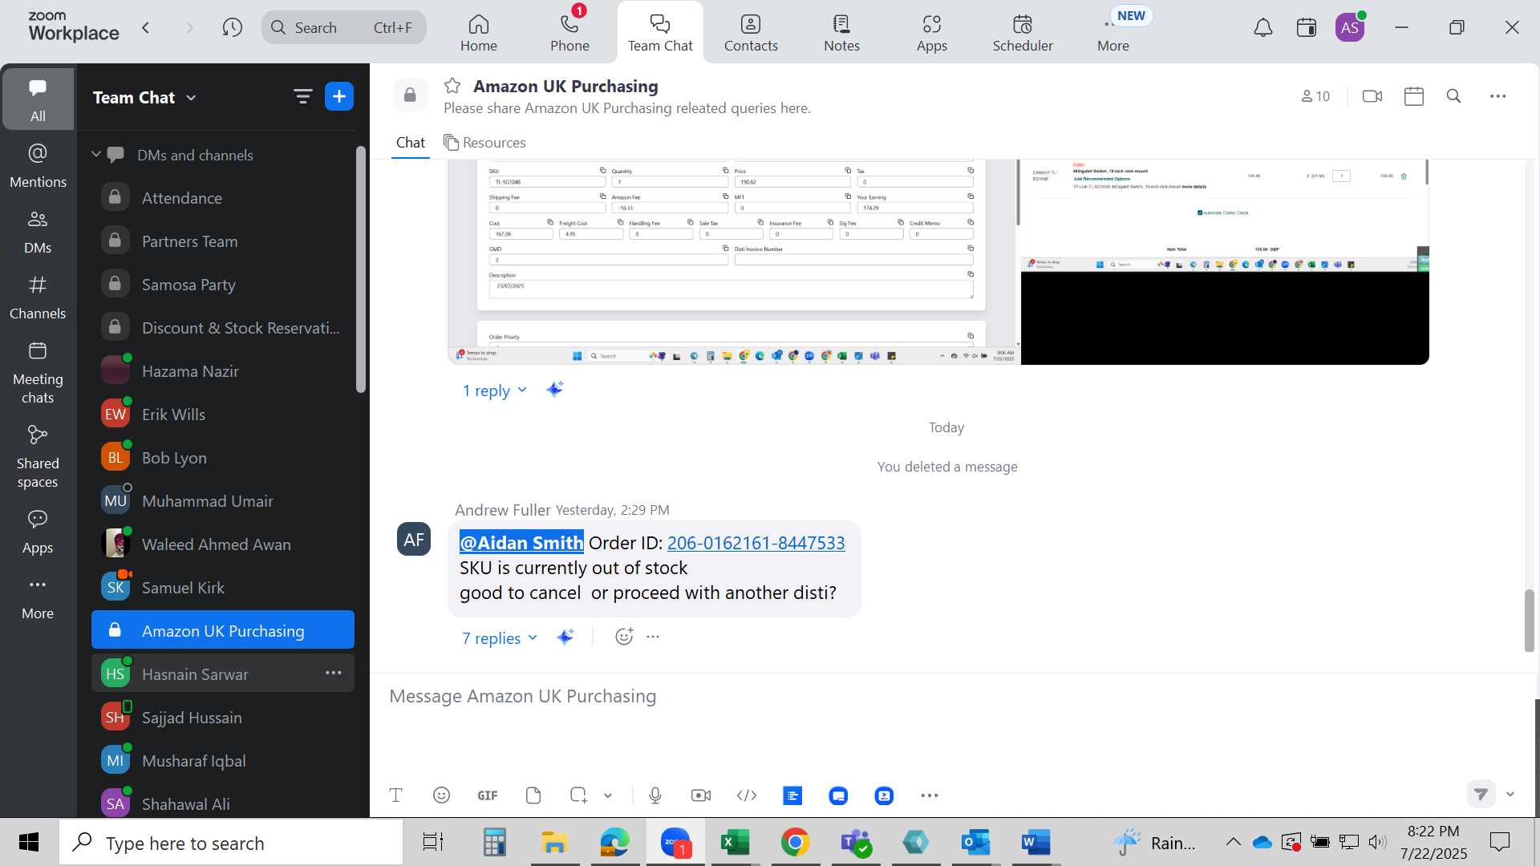Schedule a meeting with calendar icon

1414,96
